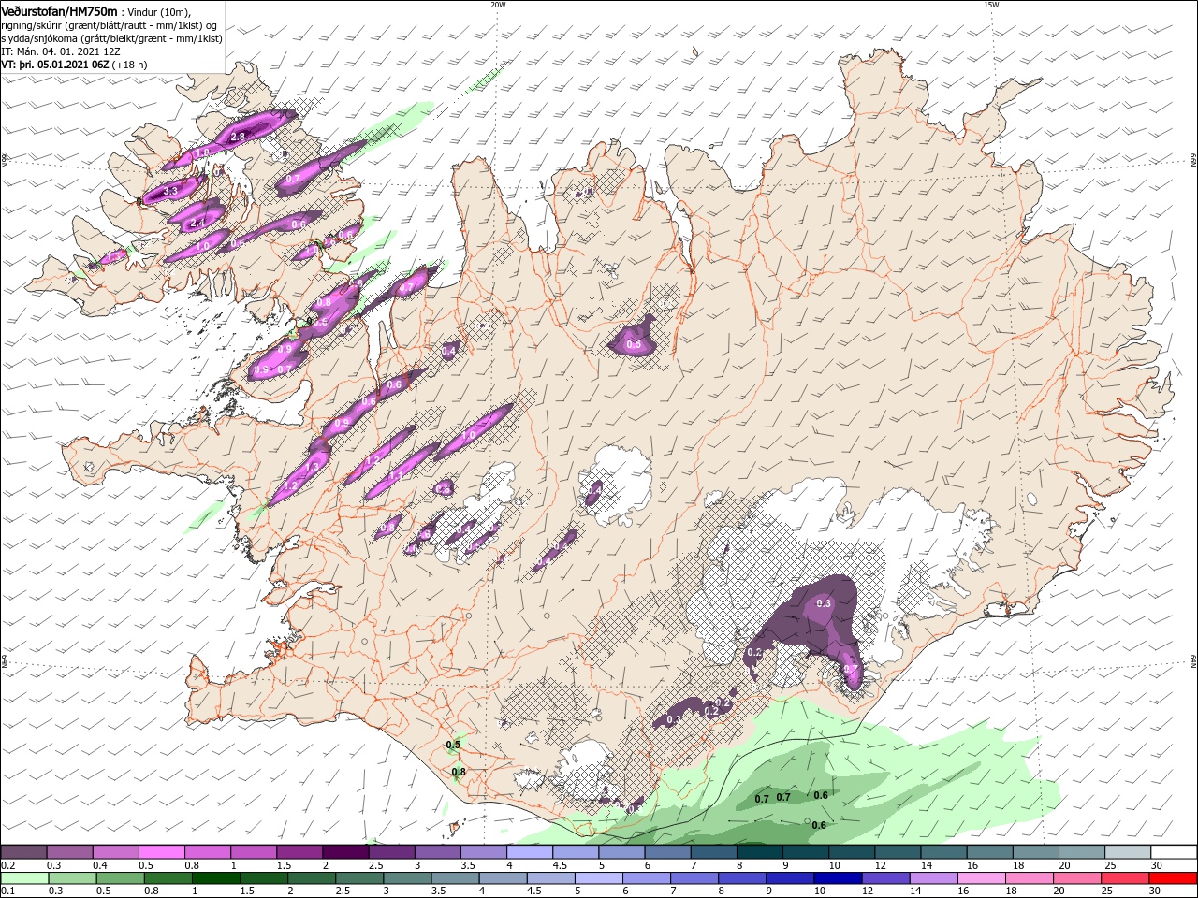Pick the 0.5 swatch in lower legend row
The width and height of the screenshot is (1198, 898).
120,878
